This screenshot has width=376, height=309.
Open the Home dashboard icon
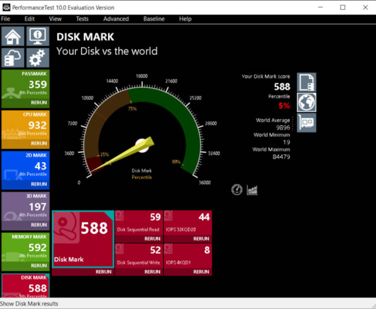pyautogui.click(x=13, y=36)
